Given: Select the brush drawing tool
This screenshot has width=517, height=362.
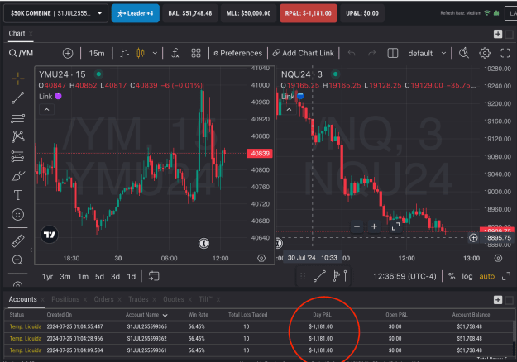Looking at the screenshot, I should coord(18,176).
